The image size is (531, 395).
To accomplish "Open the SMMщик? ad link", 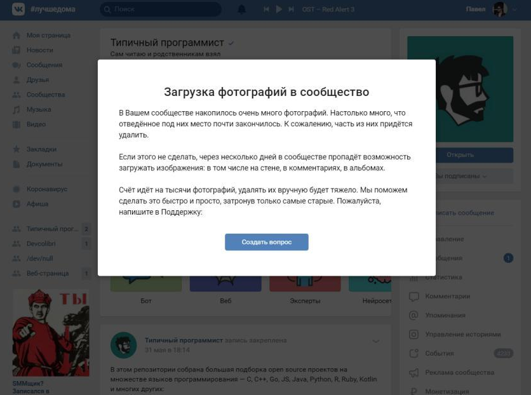I will (28, 384).
